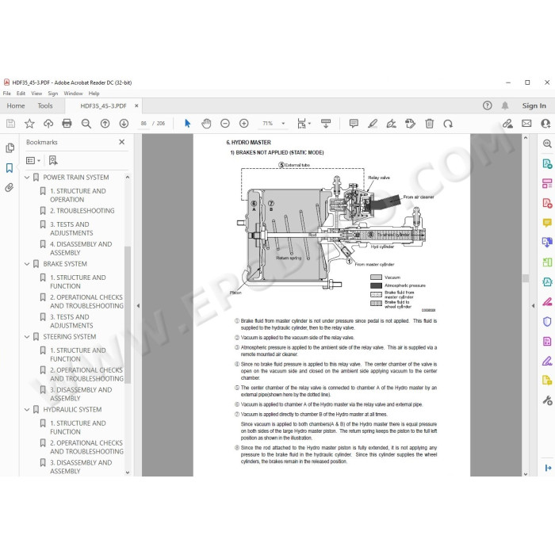Image resolution: width=555 pixels, height=555 pixels.
Task: Go to previous page arrow
Action: [x=105, y=123]
